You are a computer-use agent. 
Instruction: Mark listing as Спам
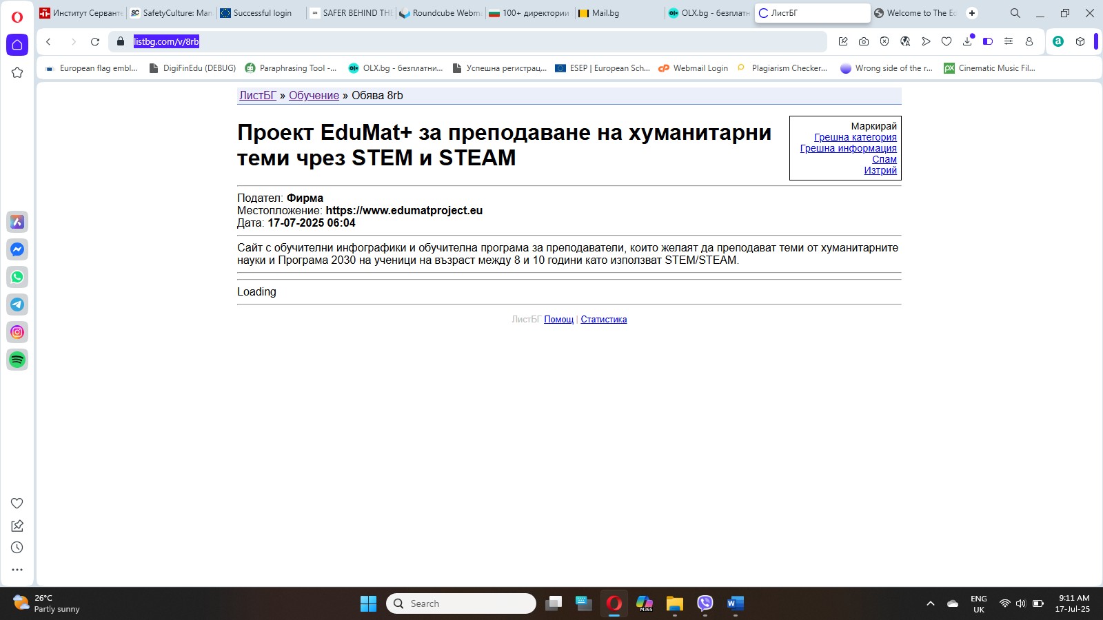click(884, 159)
